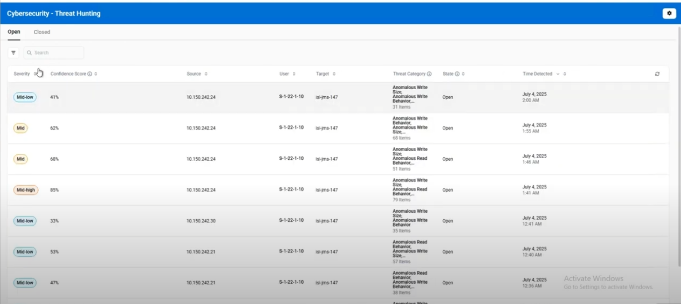The height and width of the screenshot is (304, 681).
Task: Click source 10.150.242.21 on the 47% row
Action: pos(201,283)
